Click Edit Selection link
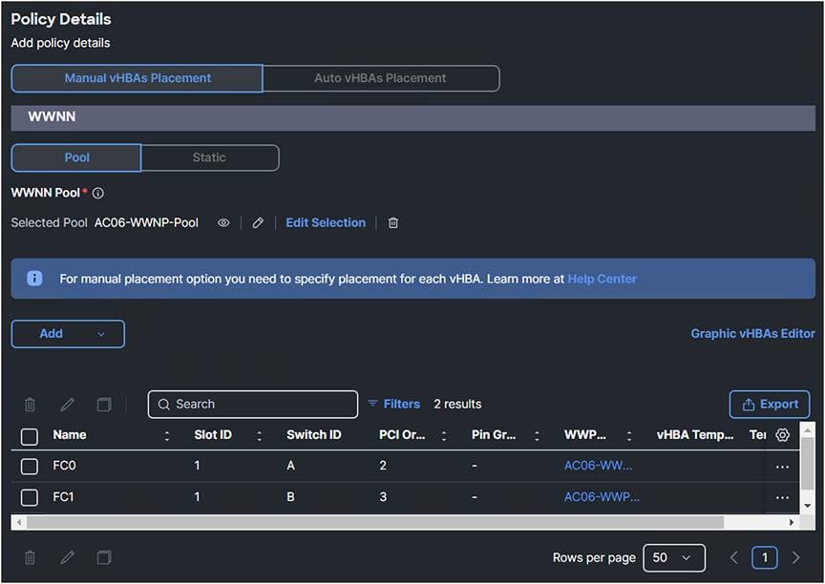This screenshot has width=825, height=584. click(326, 223)
